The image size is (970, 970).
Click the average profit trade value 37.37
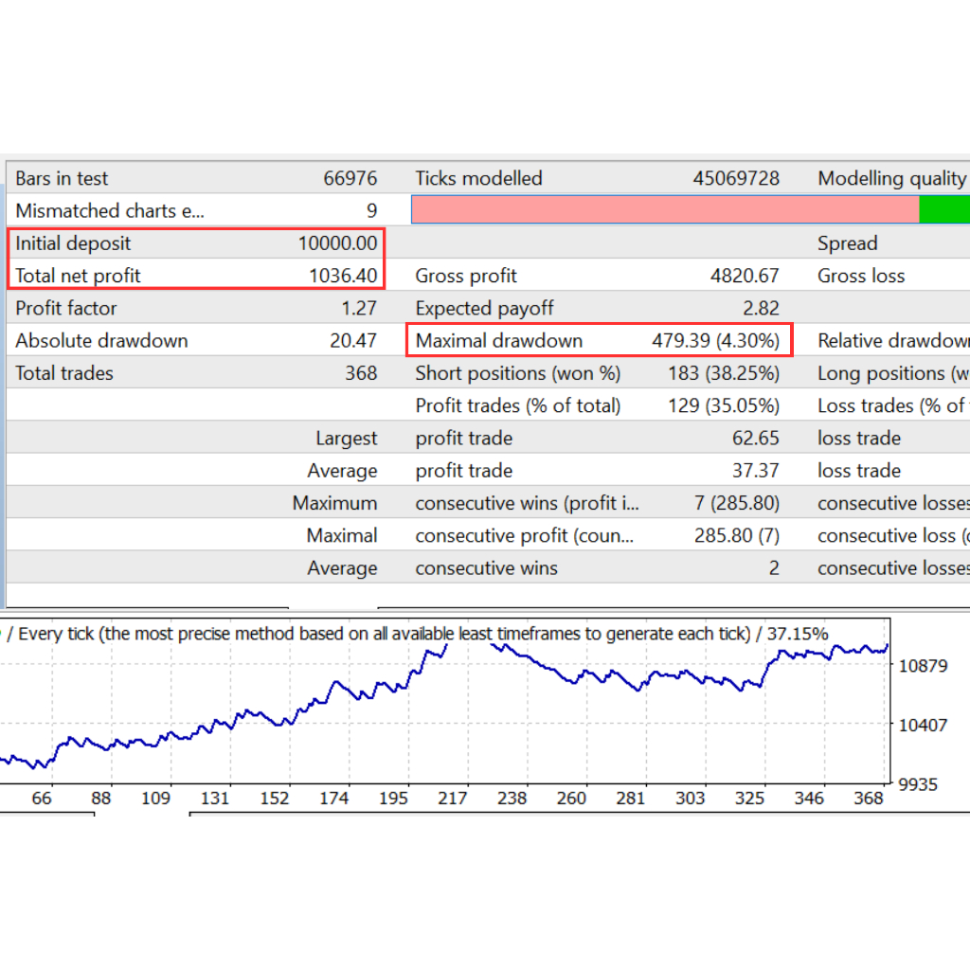coord(756,471)
